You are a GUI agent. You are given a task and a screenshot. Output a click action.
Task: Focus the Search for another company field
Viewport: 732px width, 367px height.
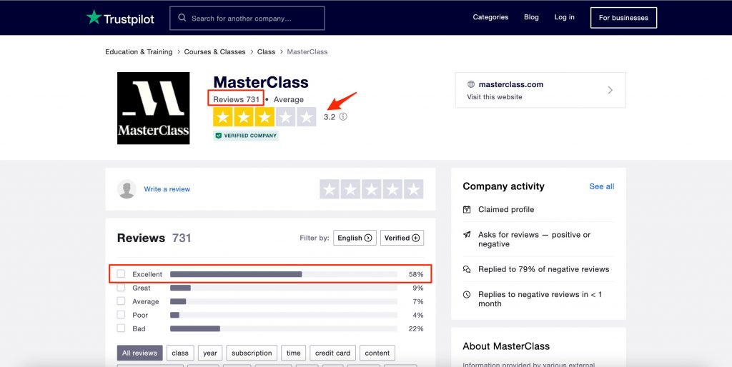pyautogui.click(x=247, y=18)
